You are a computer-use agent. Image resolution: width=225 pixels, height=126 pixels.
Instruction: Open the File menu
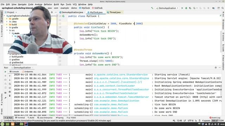pos(2,5)
